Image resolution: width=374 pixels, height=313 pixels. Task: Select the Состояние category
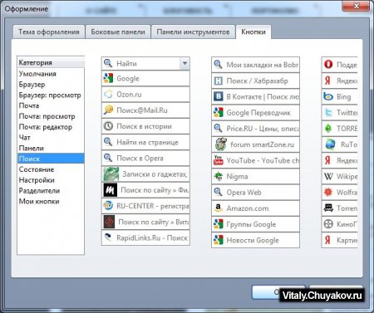51,169
